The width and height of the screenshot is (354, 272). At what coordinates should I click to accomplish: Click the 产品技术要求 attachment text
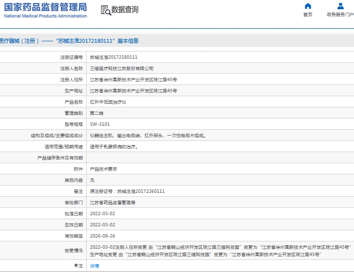click(103, 169)
